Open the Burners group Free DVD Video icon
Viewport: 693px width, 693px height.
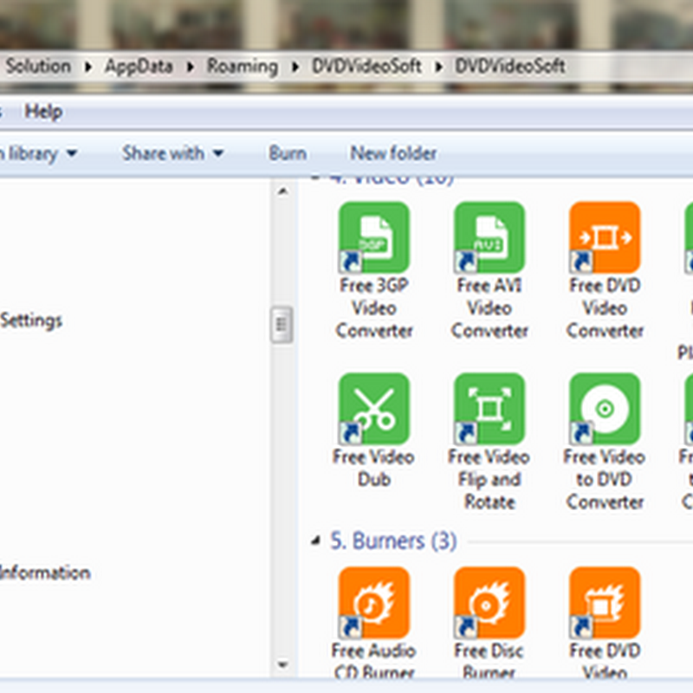[x=605, y=602]
